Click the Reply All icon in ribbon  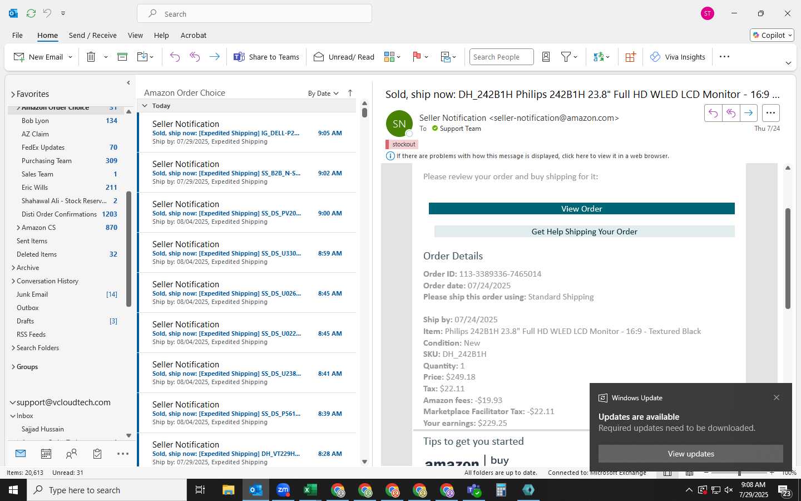pos(195,57)
